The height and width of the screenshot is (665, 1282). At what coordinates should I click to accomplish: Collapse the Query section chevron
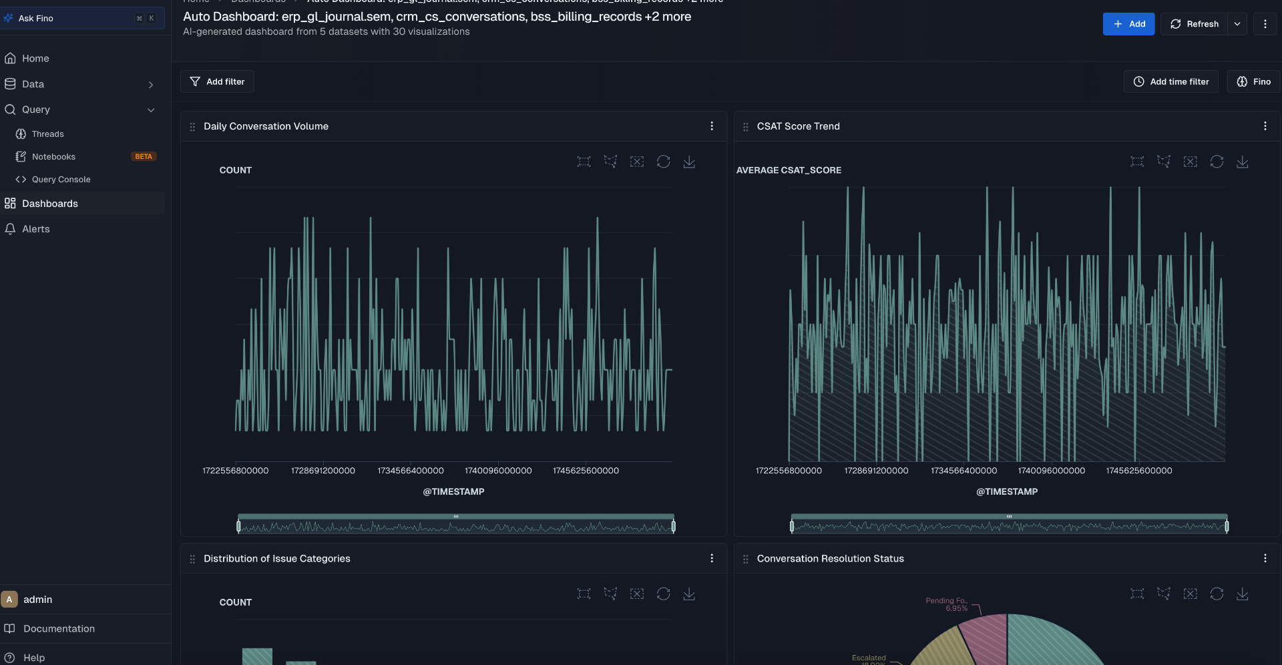(x=151, y=110)
